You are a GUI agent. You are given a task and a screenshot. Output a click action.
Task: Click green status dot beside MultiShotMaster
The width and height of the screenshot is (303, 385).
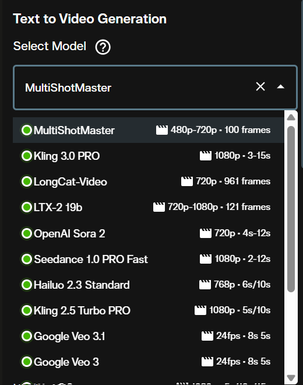click(27, 130)
